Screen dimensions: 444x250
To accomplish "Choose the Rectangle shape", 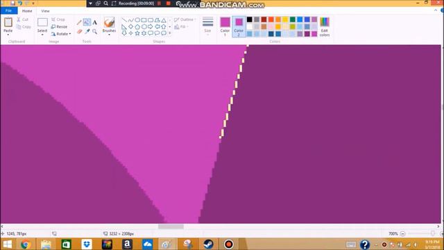I will tap(144, 20).
